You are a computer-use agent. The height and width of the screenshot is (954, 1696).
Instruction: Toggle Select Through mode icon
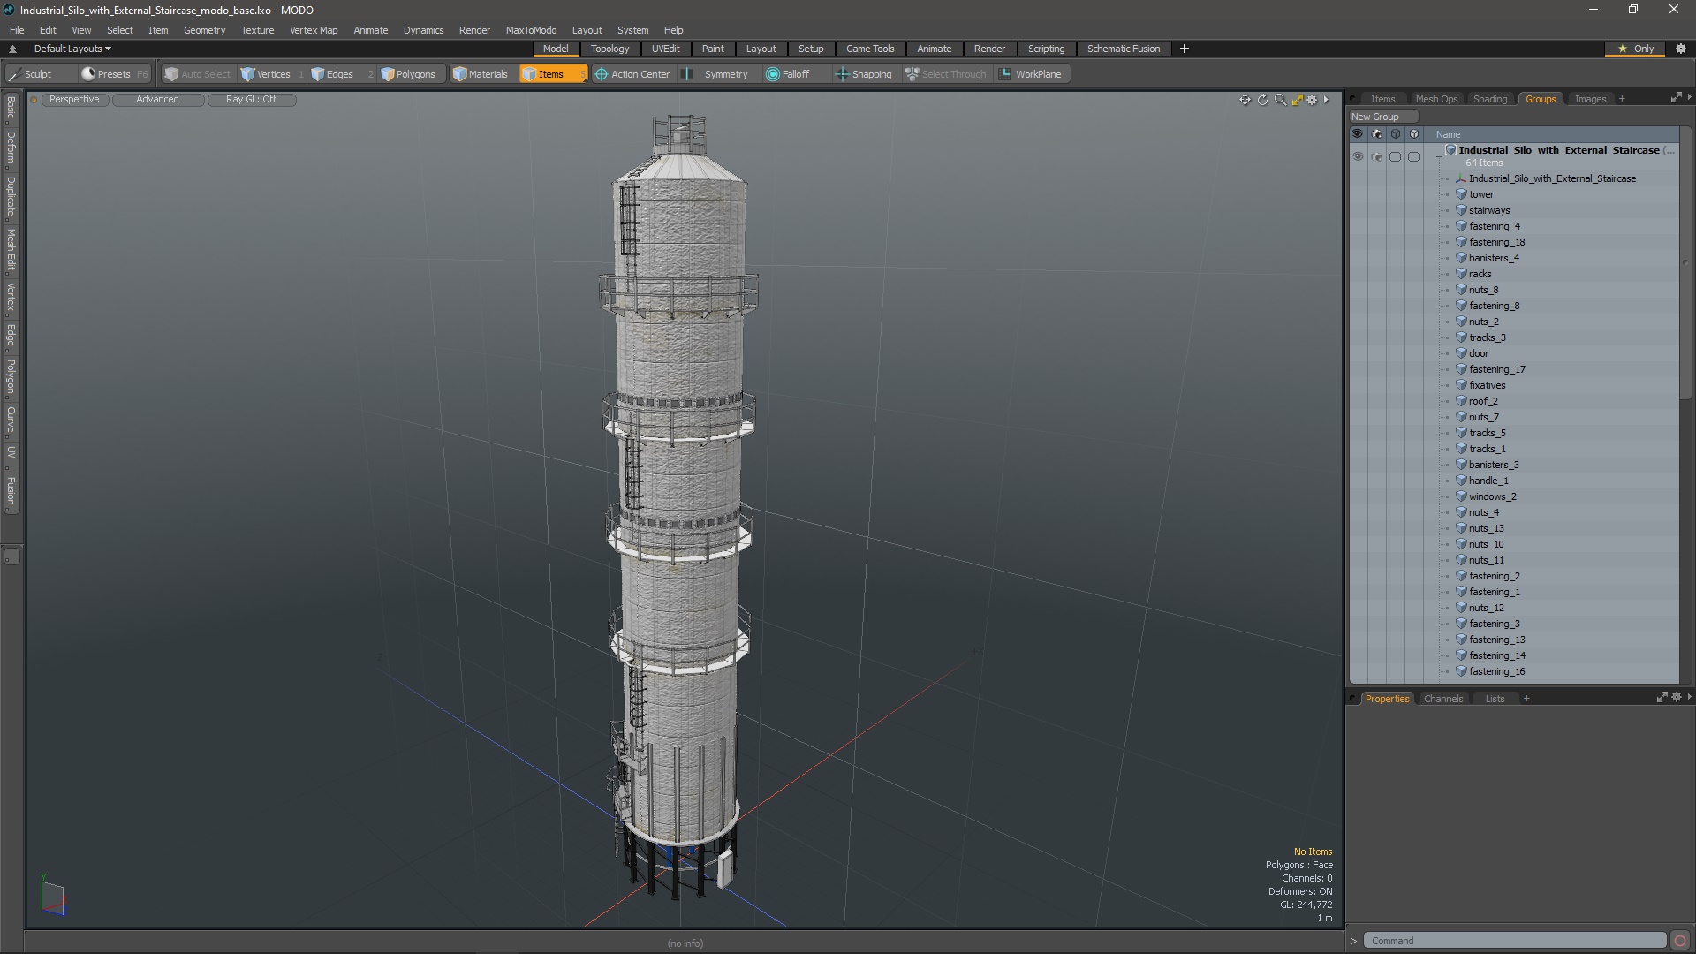pyautogui.click(x=912, y=73)
